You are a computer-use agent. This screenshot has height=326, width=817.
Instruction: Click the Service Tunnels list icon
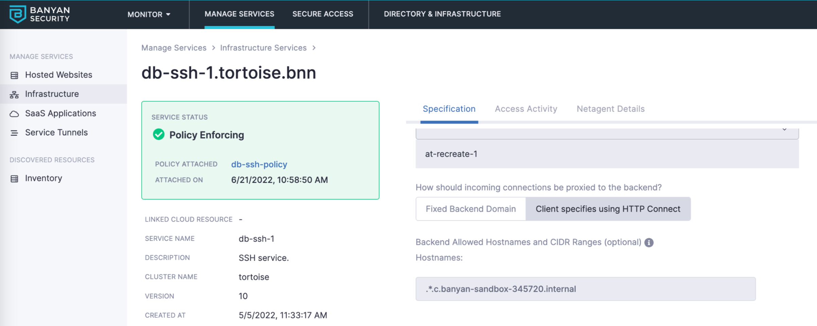coord(14,133)
